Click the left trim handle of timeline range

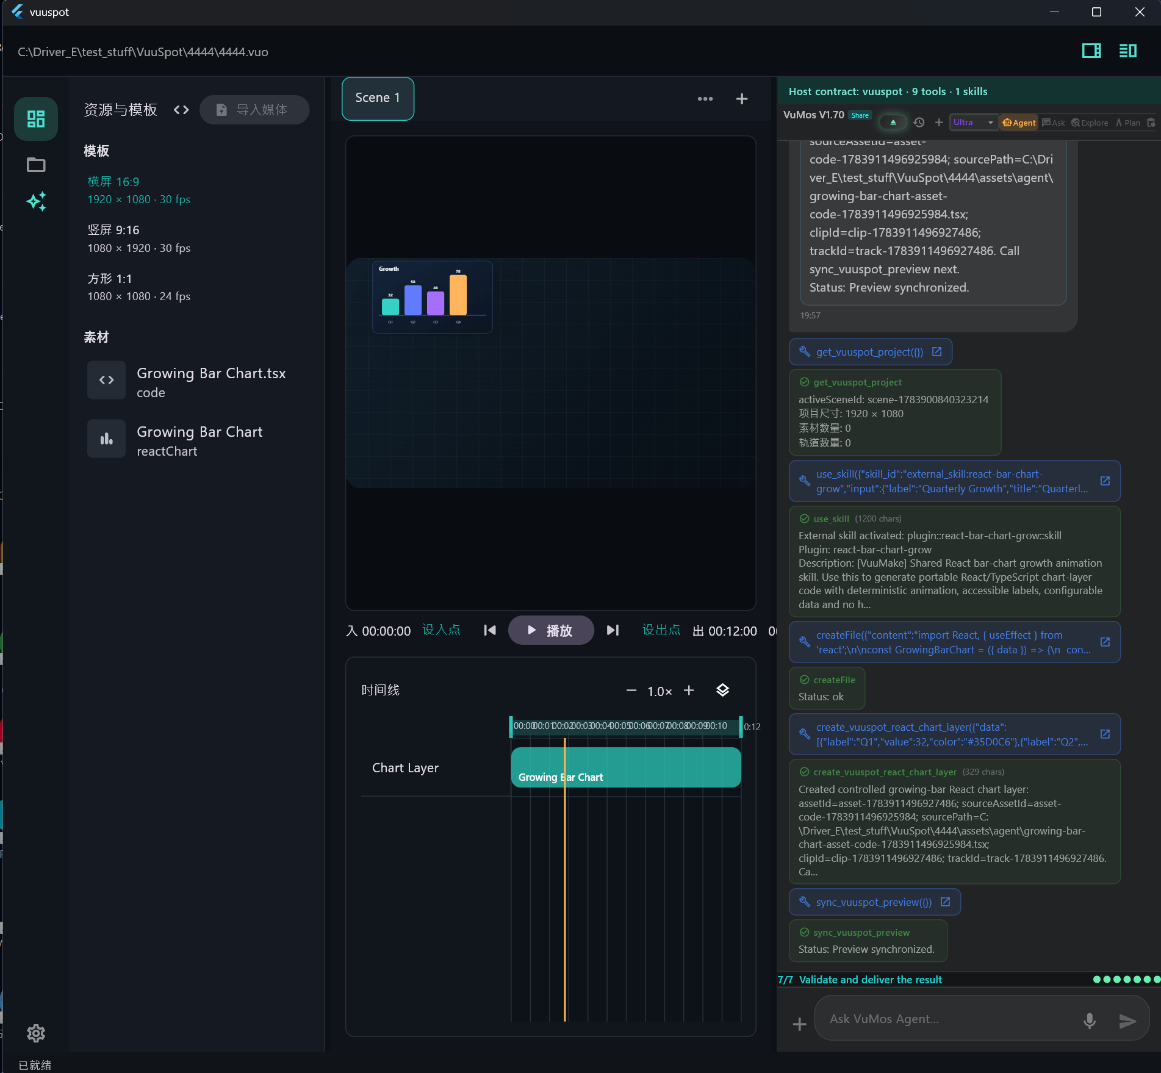pyautogui.click(x=511, y=727)
